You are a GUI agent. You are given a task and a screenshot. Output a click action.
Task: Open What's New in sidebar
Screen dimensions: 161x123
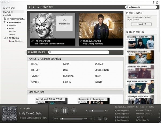coord(9,8)
